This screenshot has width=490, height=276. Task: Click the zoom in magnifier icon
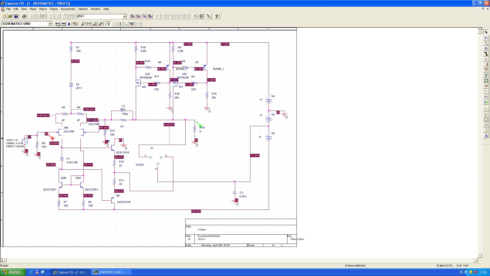click(132, 16)
